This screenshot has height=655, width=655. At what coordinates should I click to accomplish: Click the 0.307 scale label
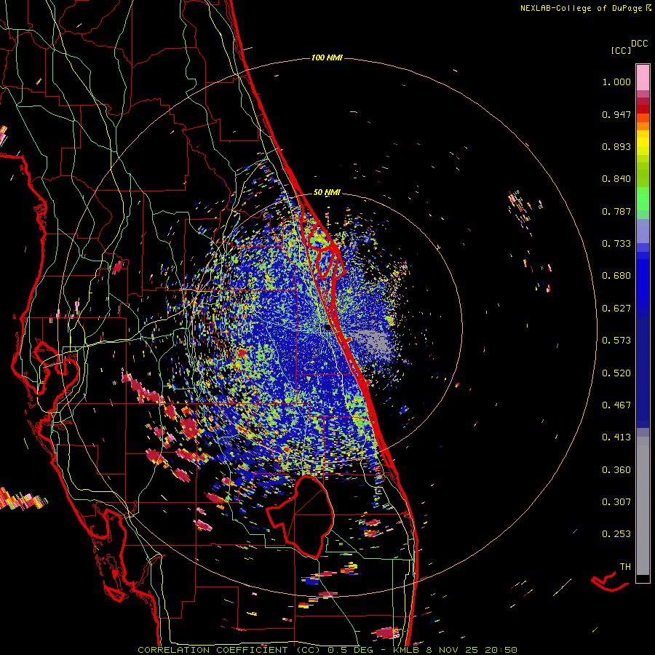click(616, 502)
